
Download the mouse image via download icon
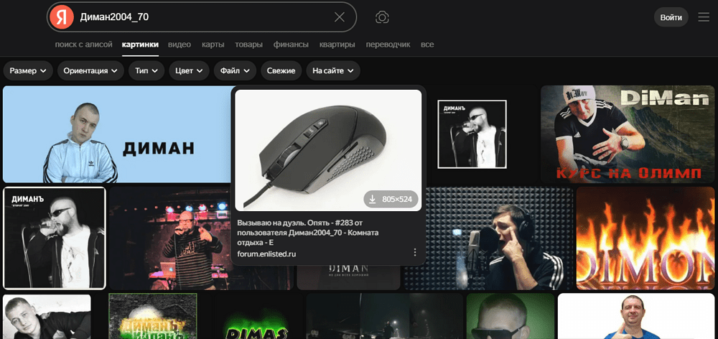373,199
